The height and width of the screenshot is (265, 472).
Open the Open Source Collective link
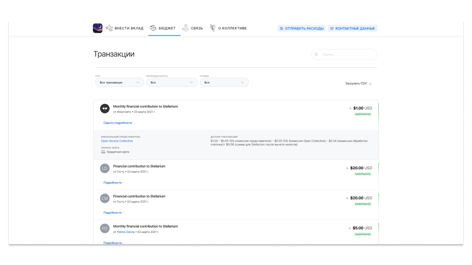(117, 141)
